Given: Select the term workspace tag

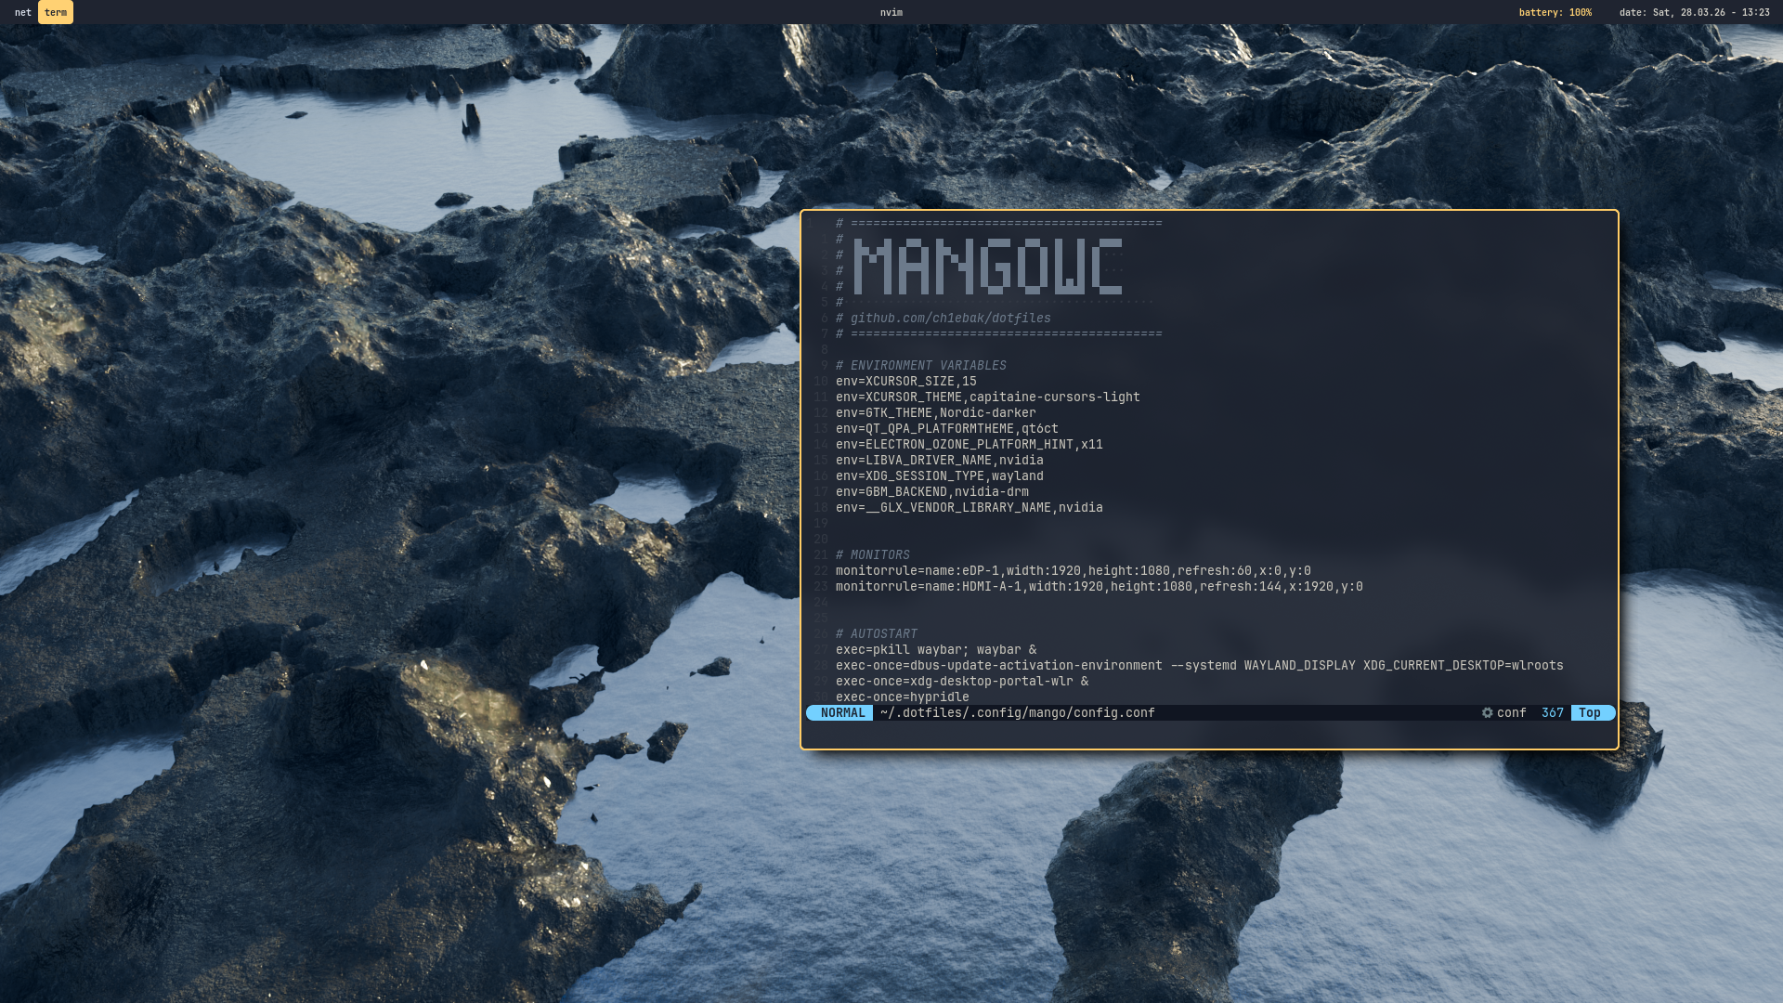Looking at the screenshot, I should coord(56,12).
